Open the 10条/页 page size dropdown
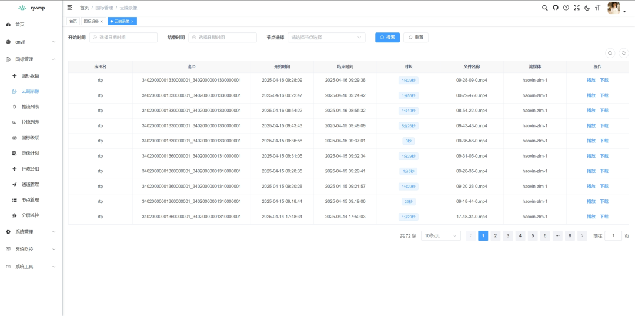This screenshot has width=635, height=316. (440, 235)
